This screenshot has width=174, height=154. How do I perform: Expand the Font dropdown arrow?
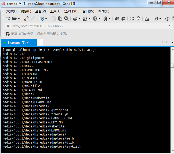tap(109, 19)
